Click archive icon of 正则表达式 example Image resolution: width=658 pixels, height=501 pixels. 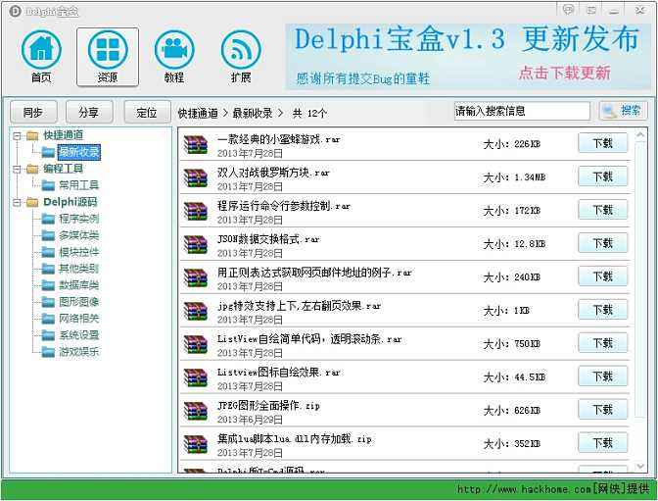coord(196,277)
